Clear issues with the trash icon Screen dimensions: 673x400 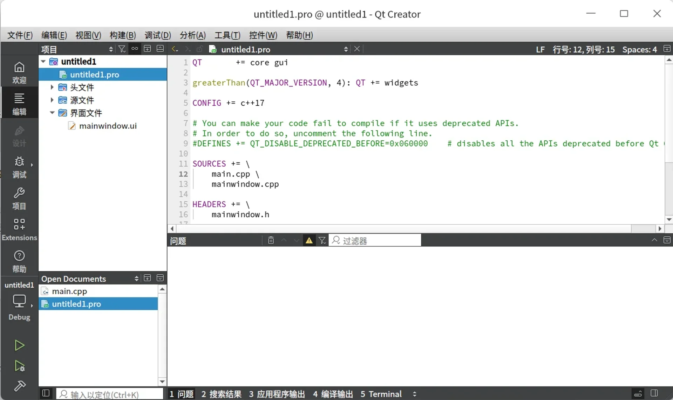point(271,240)
